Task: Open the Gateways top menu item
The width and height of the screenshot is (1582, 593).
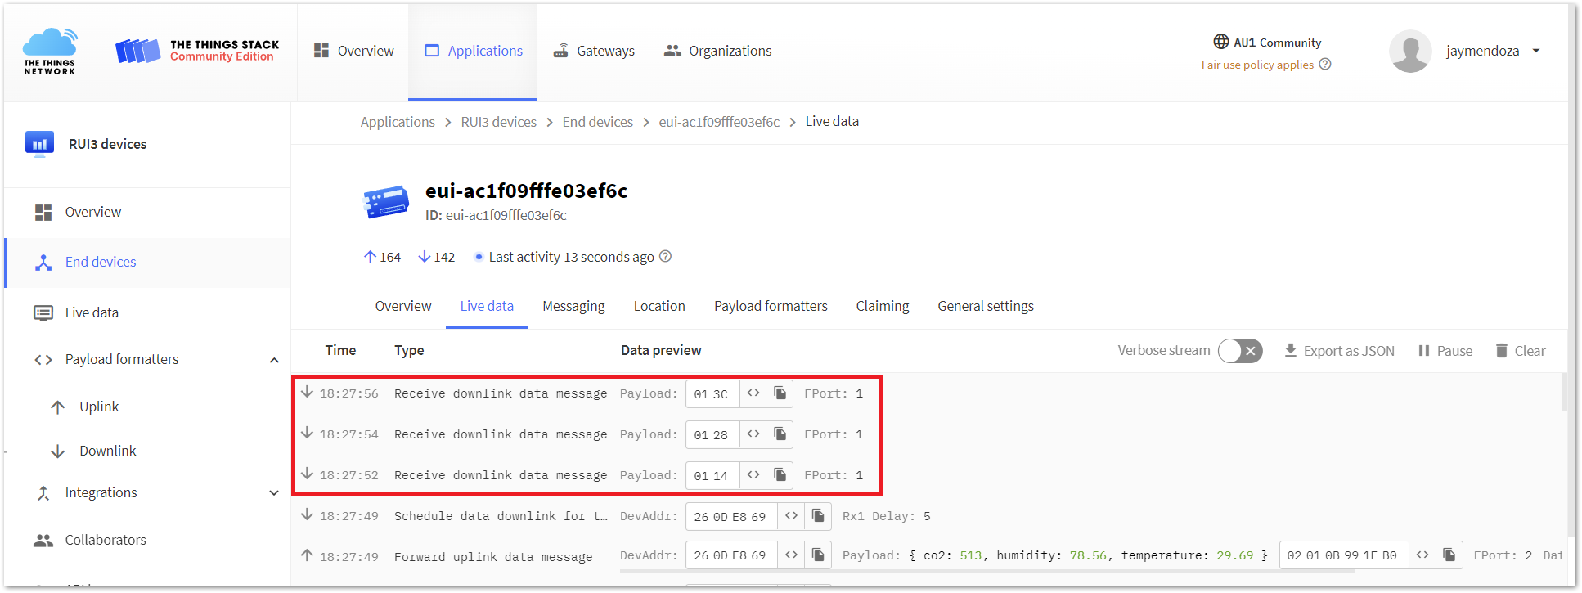Action: [x=594, y=51]
